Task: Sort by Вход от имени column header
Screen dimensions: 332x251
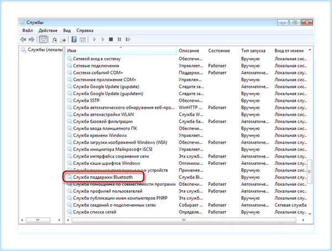Action: click(289, 50)
